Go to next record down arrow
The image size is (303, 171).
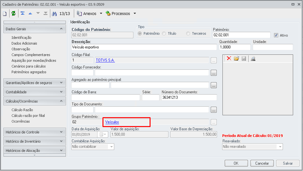[x=38, y=13]
